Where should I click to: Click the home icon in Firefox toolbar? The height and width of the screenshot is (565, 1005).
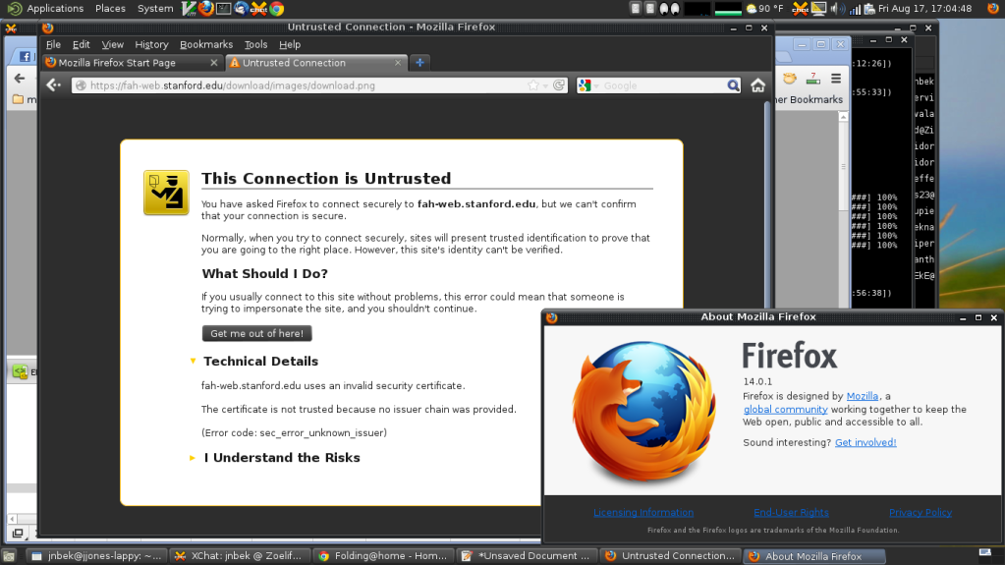tap(757, 85)
